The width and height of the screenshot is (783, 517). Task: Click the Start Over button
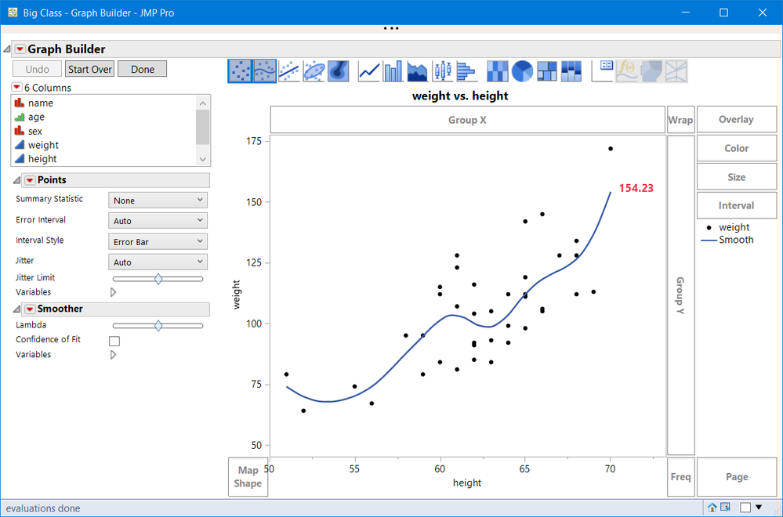click(90, 69)
